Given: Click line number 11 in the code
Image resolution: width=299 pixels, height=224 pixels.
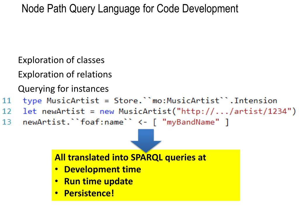Looking at the screenshot, I should pyautogui.click(x=6, y=101).
